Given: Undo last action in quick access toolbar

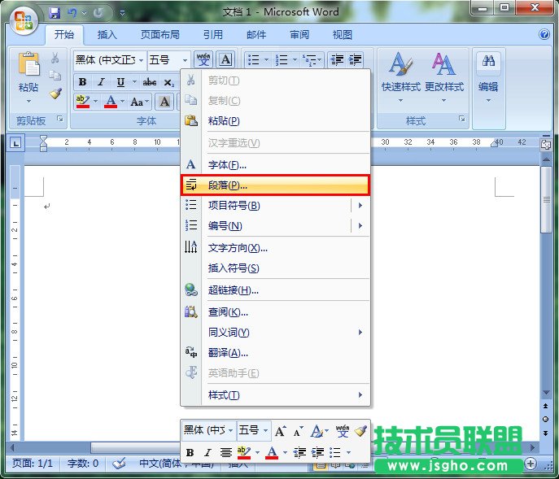Looking at the screenshot, I should click(x=72, y=13).
